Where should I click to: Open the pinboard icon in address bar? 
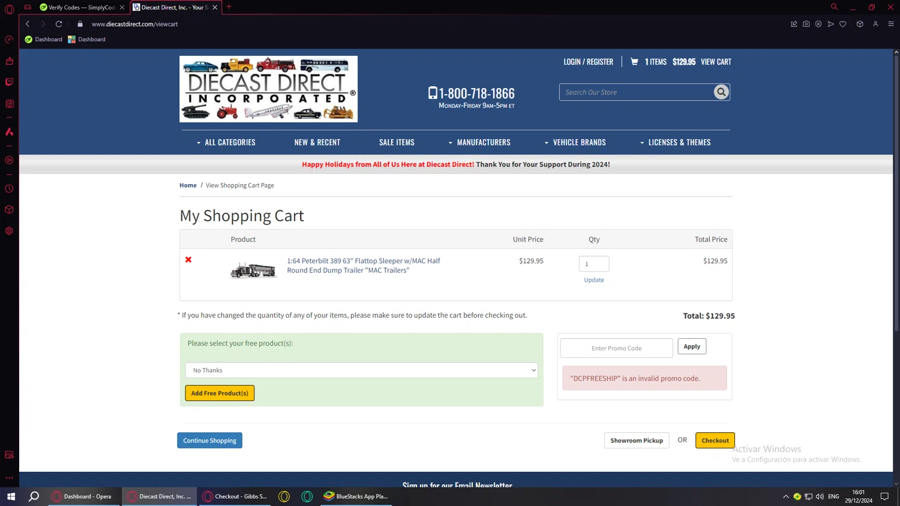pos(794,24)
